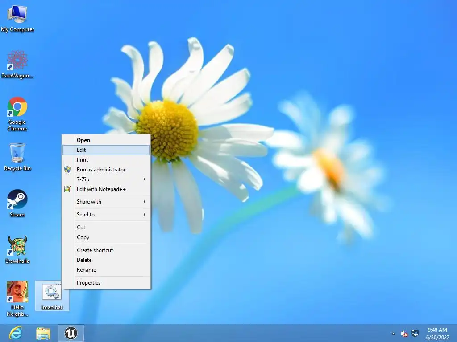Viewport: 457px width, 342px height.
Task: Select the DataWagon shortcut icon
Action: [17, 64]
